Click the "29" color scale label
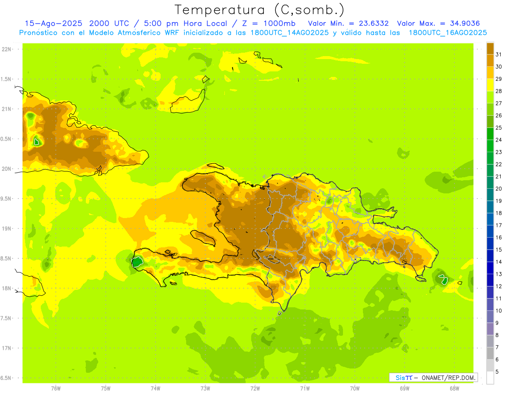510x394 pixels. (499, 79)
